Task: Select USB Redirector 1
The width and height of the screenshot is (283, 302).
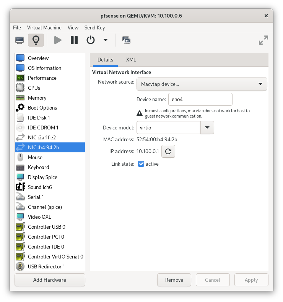Action: [50, 266]
